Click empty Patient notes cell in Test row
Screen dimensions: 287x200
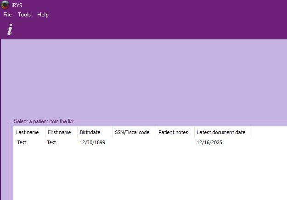pyautogui.click(x=175, y=142)
